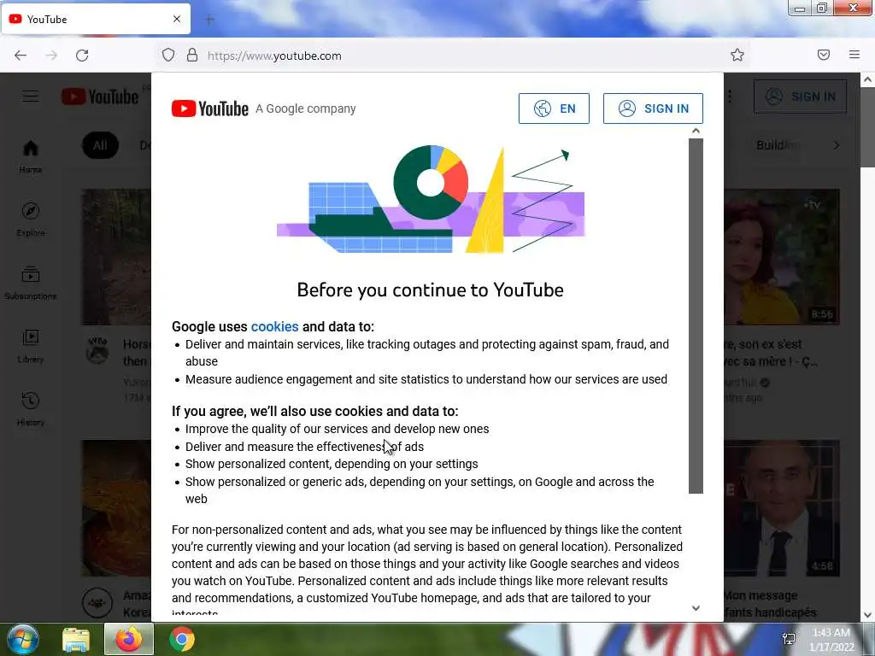
Task: Go to Home in YouTube sidebar
Action: click(x=31, y=156)
